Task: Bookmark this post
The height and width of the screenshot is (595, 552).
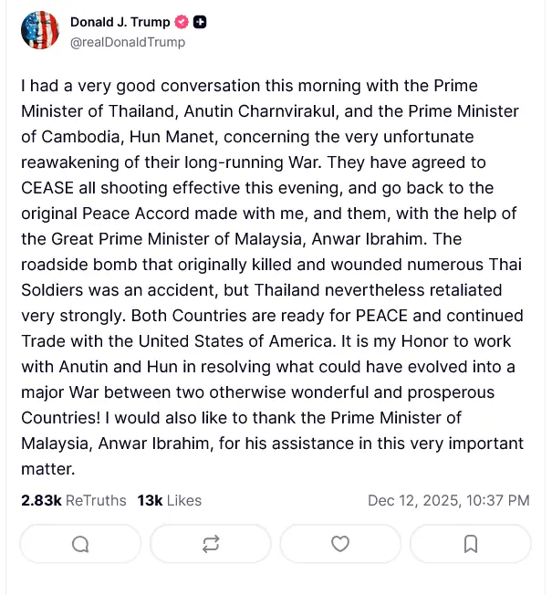Action: (x=471, y=544)
